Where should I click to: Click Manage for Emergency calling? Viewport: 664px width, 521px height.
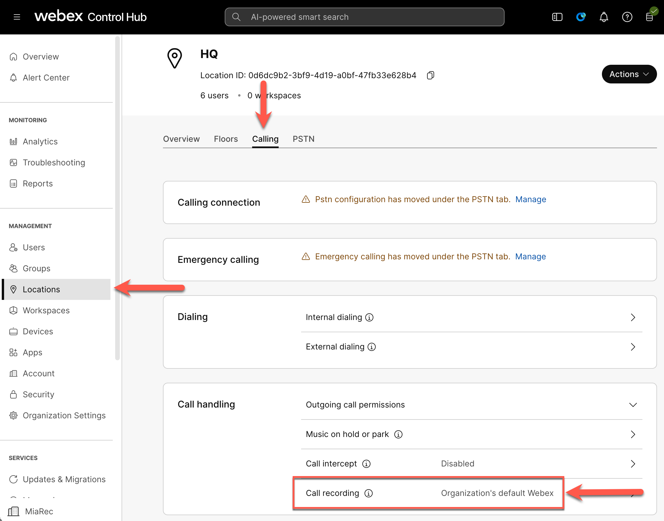coord(530,256)
